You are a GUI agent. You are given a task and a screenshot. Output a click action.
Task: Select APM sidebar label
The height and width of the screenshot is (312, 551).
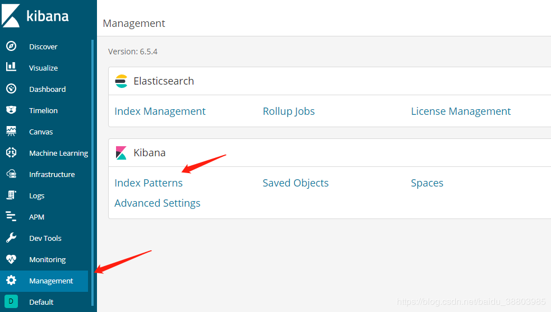coord(37,217)
